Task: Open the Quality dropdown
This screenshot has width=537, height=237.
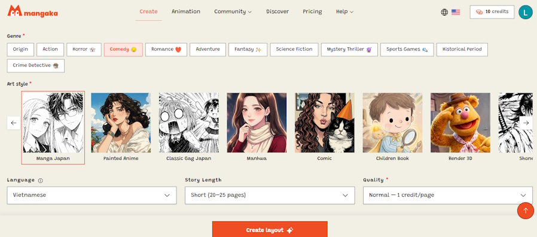Action: coord(448,195)
